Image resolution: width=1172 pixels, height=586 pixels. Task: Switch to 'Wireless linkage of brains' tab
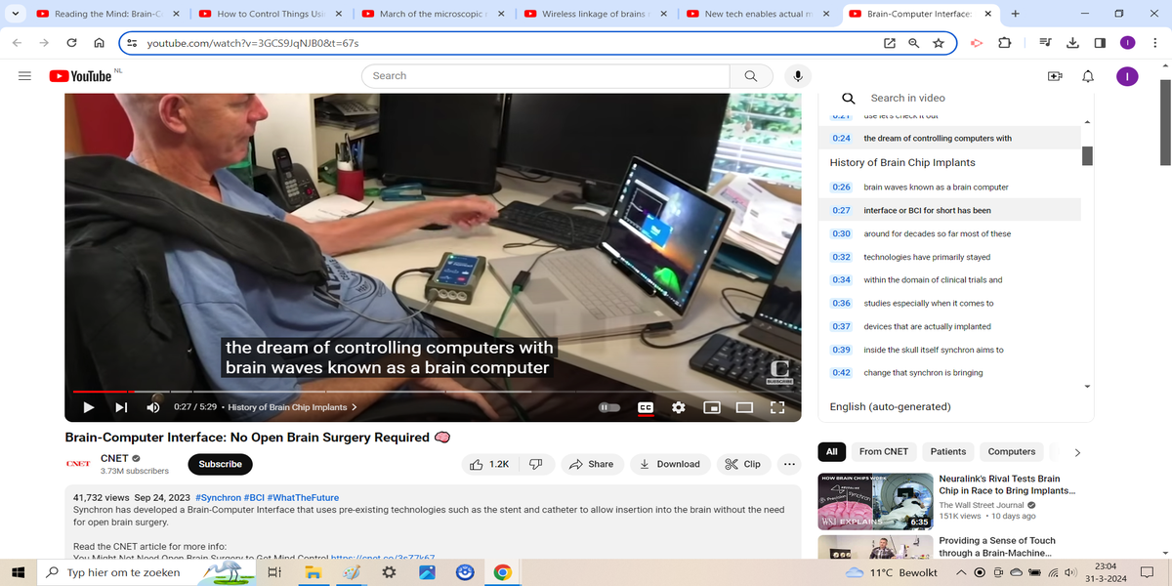coord(594,14)
